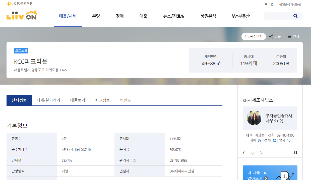Screen dimensions: 311x180
Task: Click the KCC파크타운 title
Action: tap(31, 62)
